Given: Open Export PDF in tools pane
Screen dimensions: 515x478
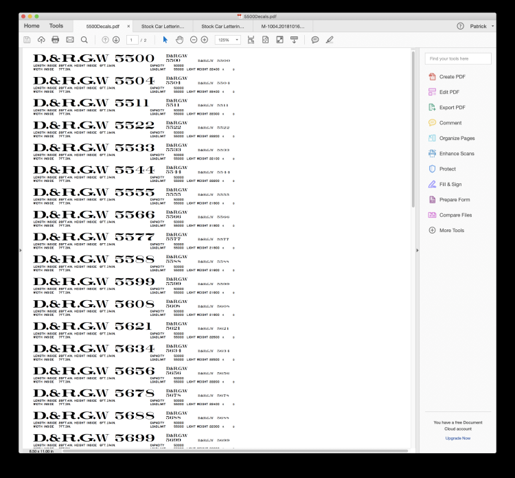Looking at the screenshot, I should pos(452,107).
